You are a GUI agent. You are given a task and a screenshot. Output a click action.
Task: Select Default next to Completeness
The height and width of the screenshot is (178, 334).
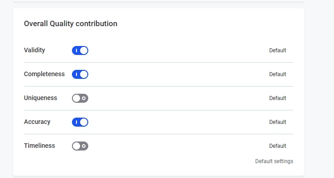pos(277,74)
